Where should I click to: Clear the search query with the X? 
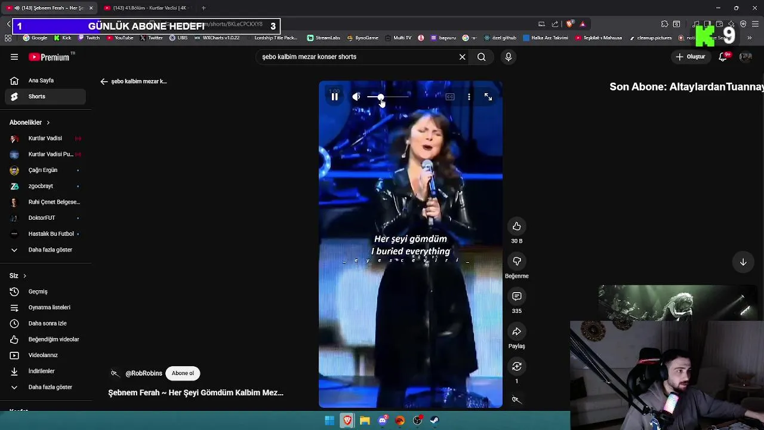coord(462,57)
